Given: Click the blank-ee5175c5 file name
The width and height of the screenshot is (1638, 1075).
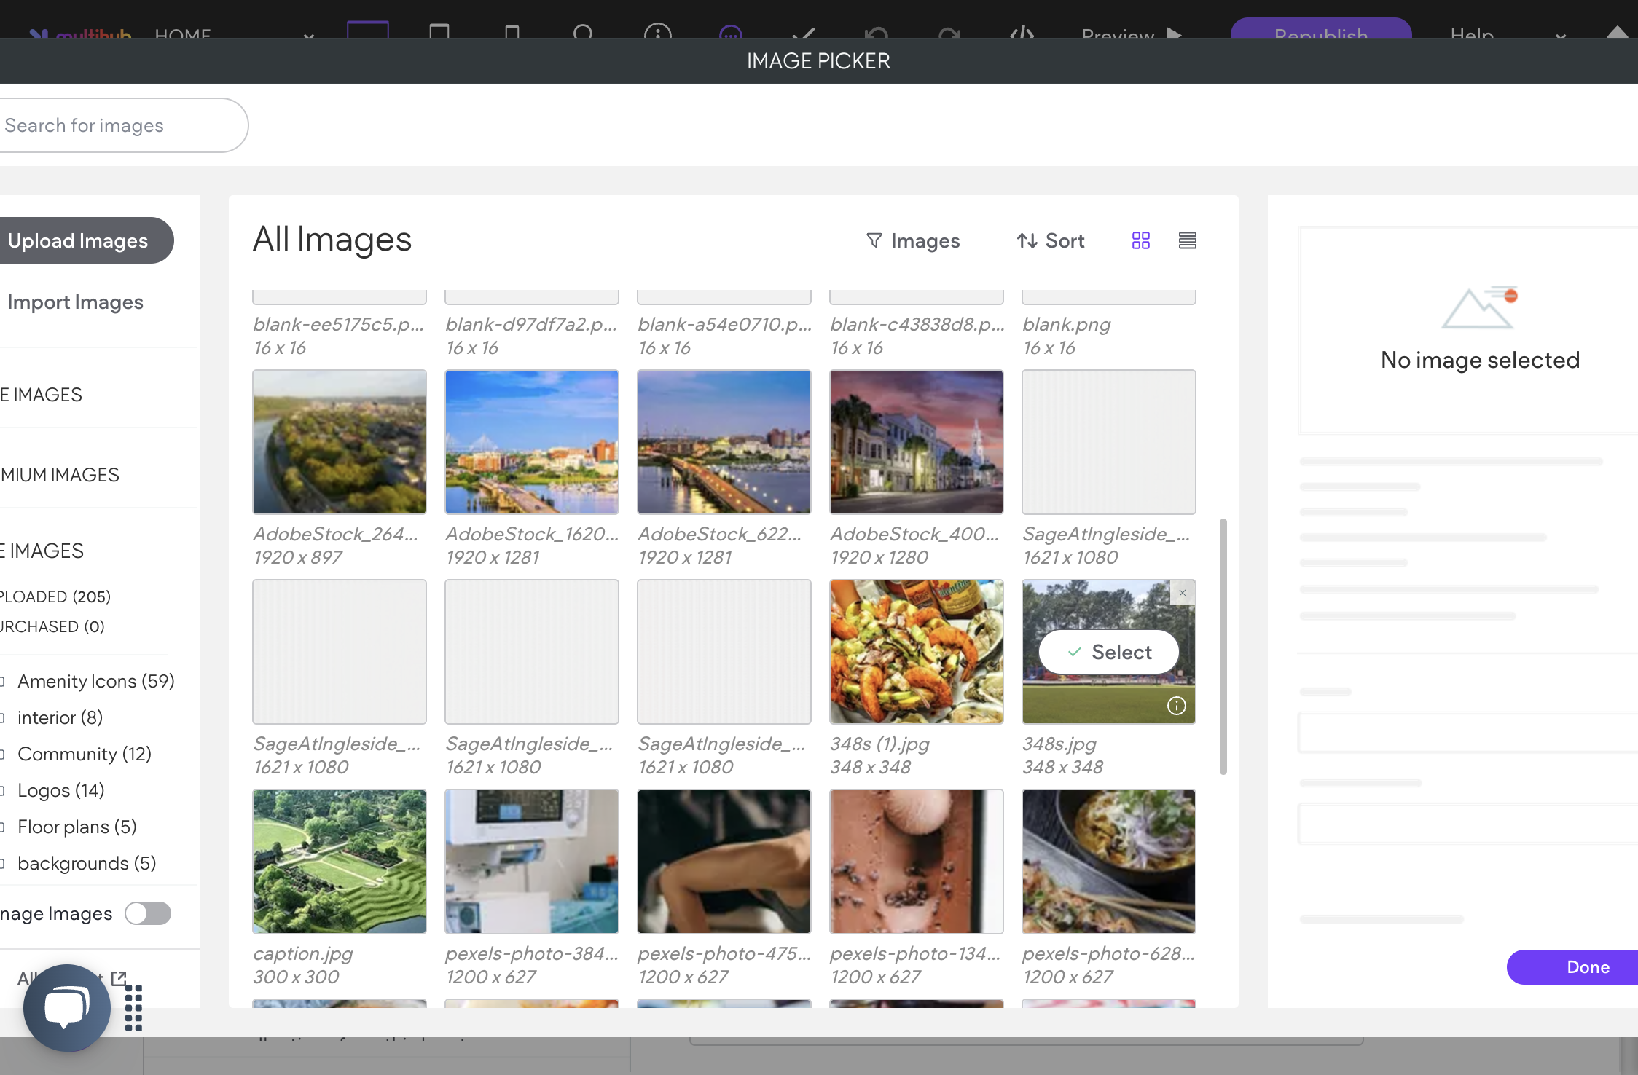Looking at the screenshot, I should (339, 324).
